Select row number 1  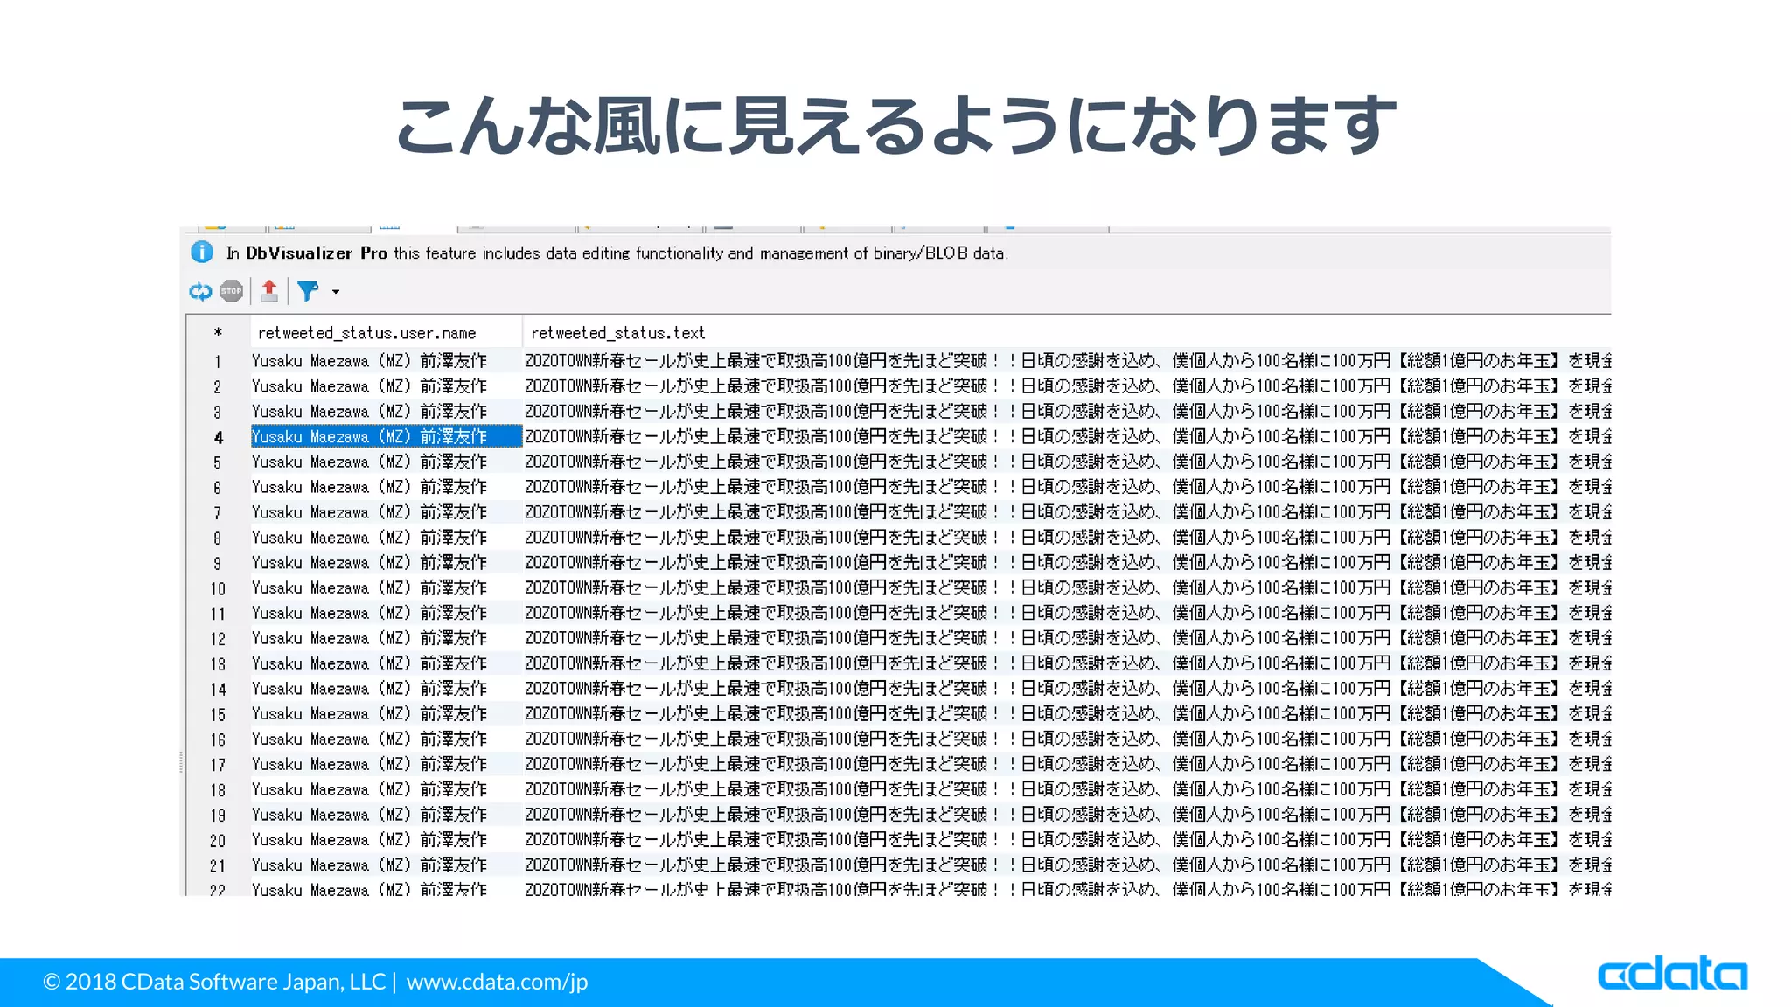[218, 361]
